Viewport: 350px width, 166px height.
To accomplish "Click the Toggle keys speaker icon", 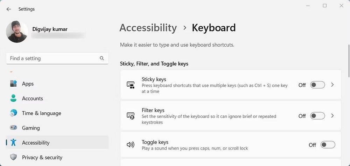I will [131, 145].
